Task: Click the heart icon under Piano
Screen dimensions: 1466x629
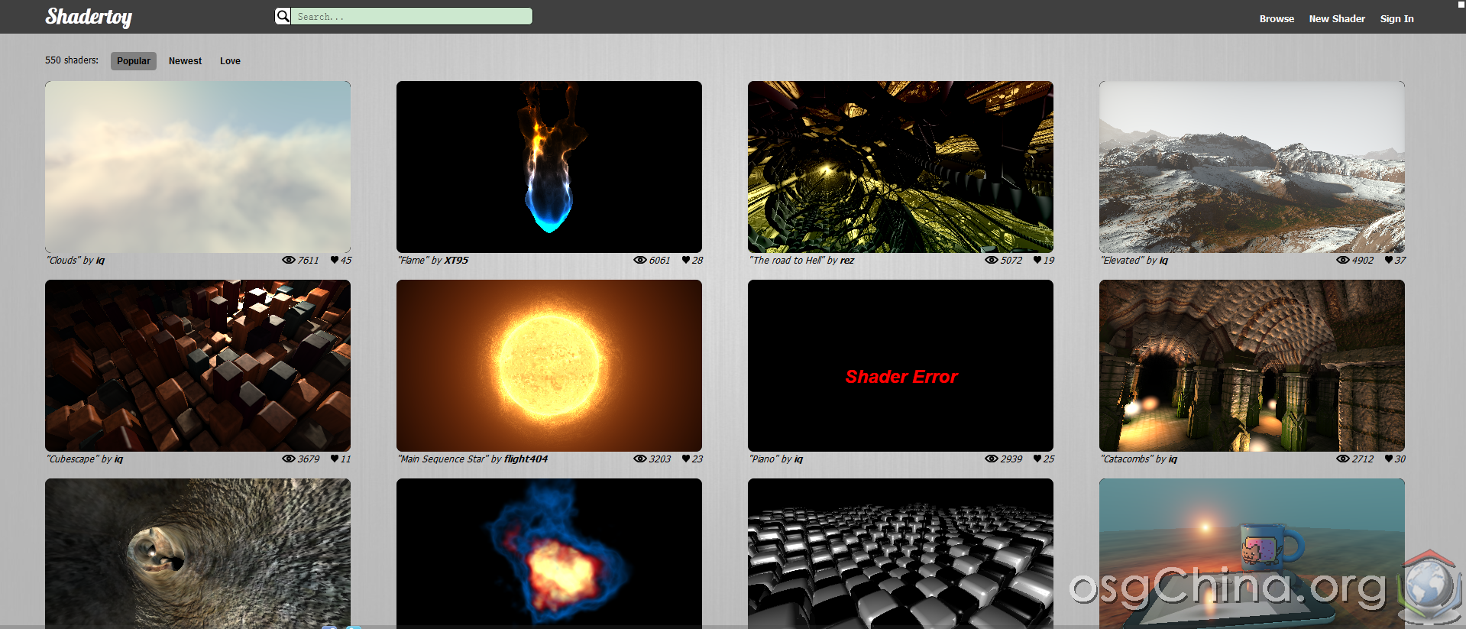Action: coord(1037,459)
